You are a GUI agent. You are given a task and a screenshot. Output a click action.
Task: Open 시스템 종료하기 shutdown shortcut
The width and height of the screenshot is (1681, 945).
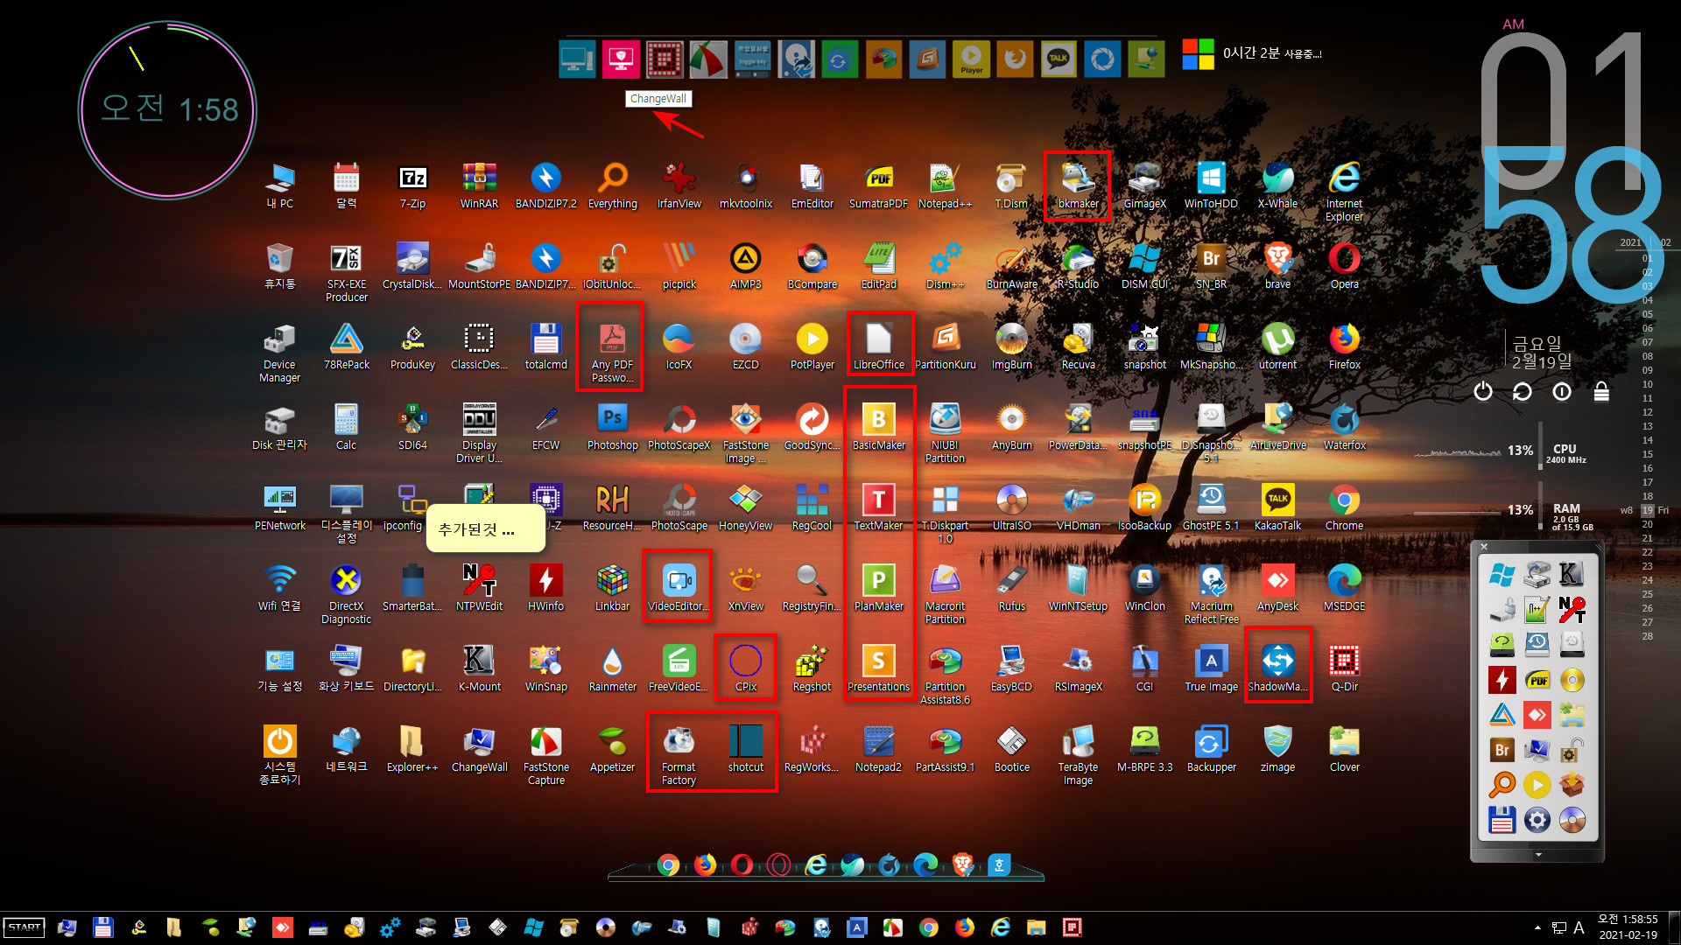[279, 754]
